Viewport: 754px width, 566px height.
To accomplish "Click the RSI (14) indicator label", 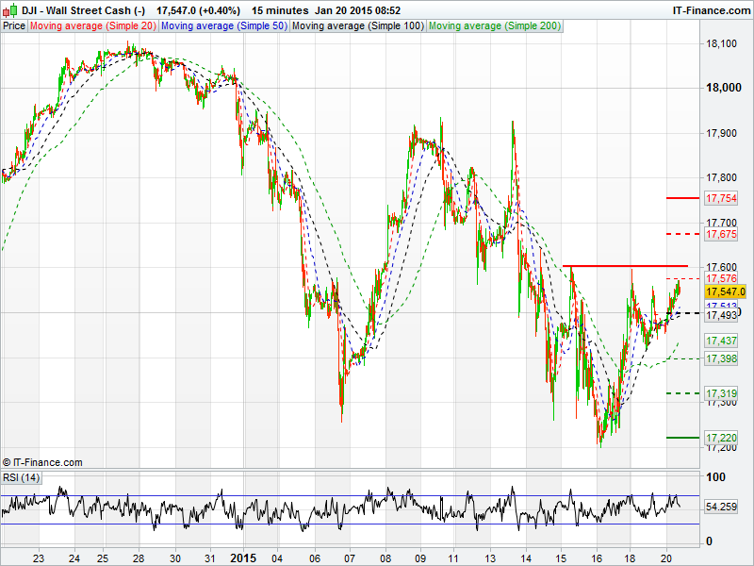I will 20,477.
